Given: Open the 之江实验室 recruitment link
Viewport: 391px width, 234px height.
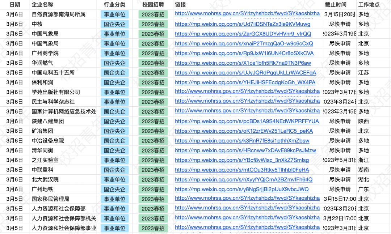Looking at the screenshot, I should point(242,160).
